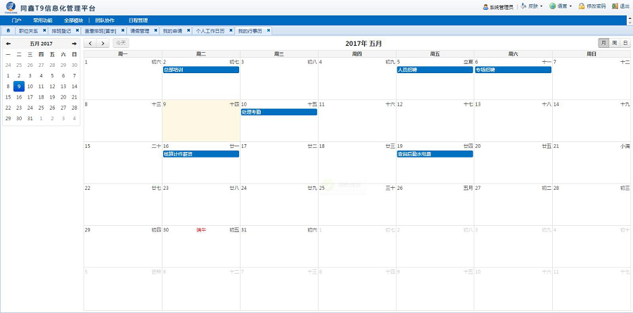Switch calendar to 周 week view
Viewport: 633px width, 313px height.
(614, 44)
